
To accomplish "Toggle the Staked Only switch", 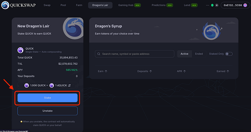I will pos(229,54).
